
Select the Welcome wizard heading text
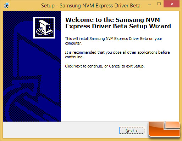pyautogui.click(x=118, y=23)
